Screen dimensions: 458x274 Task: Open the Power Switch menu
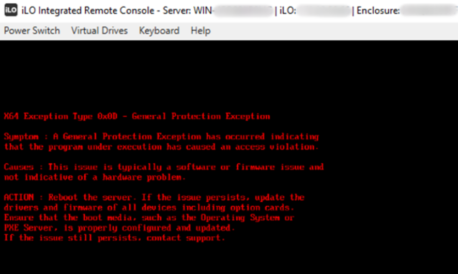coord(32,31)
